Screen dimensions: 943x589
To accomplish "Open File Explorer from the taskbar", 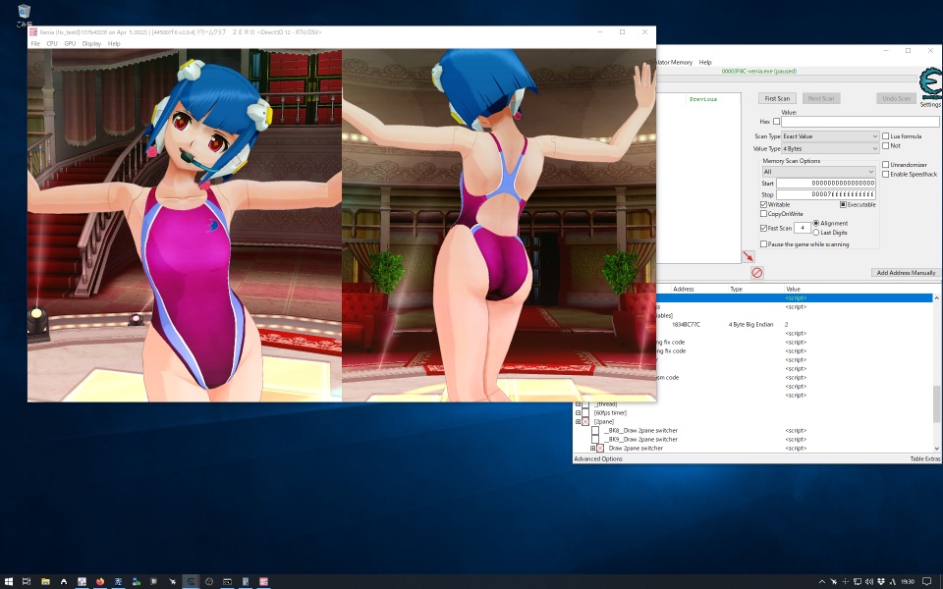I will [45, 581].
